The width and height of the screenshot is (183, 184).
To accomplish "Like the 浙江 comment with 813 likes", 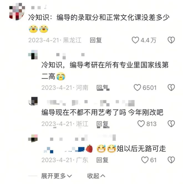I will tap(141, 124).
